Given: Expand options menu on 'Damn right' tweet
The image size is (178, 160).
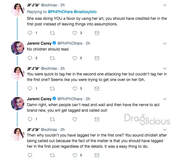Looking at the screenshot, I should pos(165,99).
